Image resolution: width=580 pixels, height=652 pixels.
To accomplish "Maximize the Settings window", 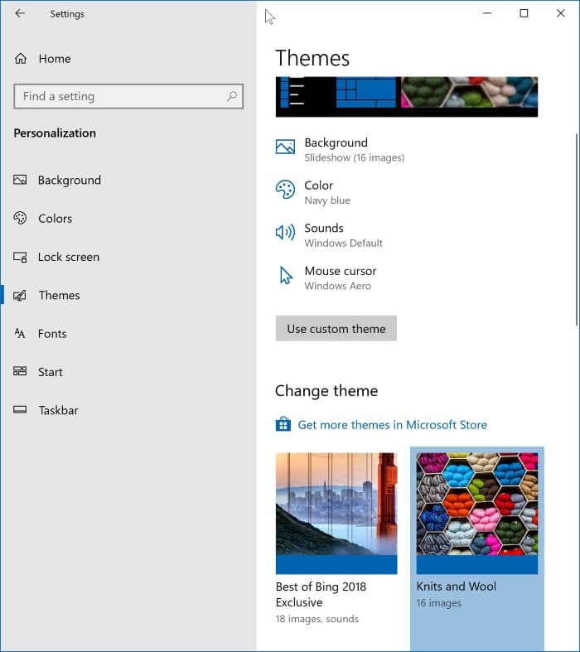I will point(524,13).
